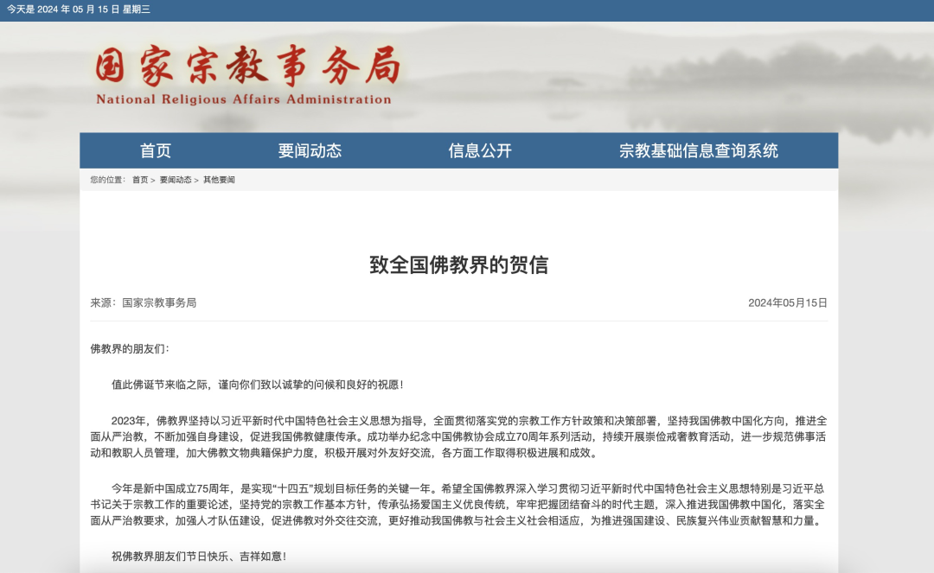Click the top bar date 今天是 2024 年 05 月 15 日
The width and height of the screenshot is (934, 573).
coord(79,10)
